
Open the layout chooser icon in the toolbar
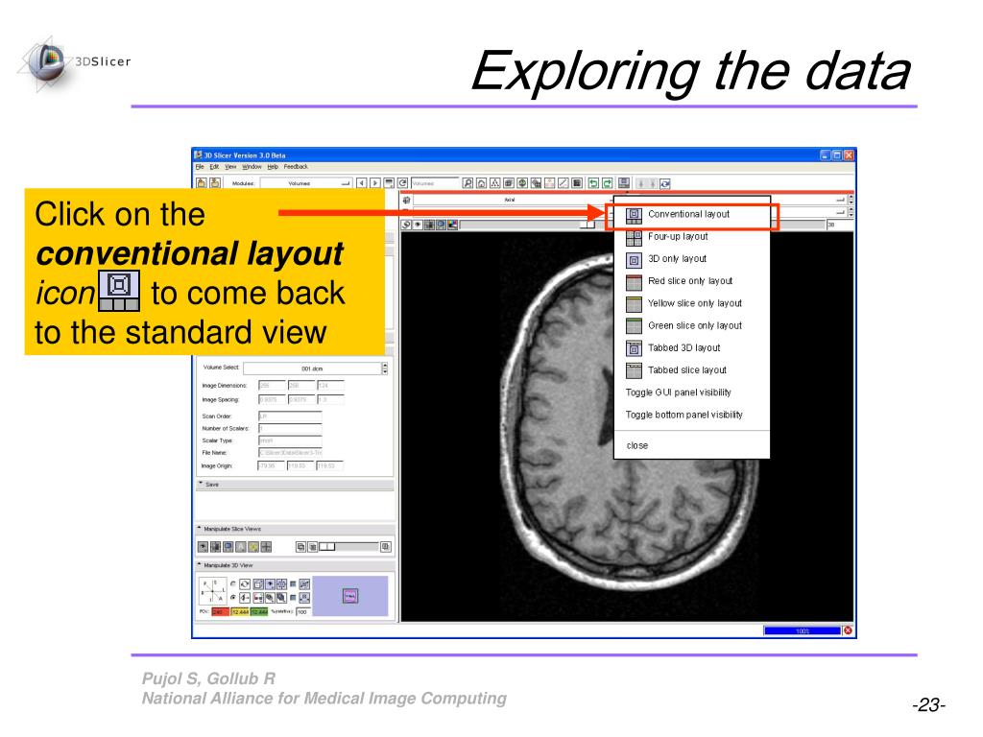point(624,183)
